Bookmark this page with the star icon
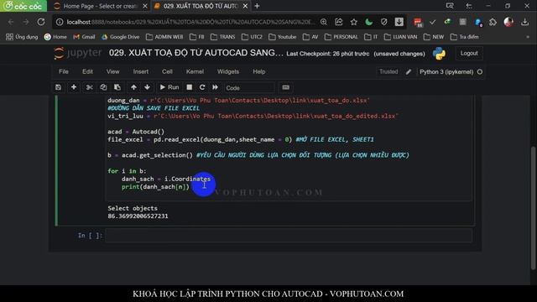537x302 pixels. [354, 22]
